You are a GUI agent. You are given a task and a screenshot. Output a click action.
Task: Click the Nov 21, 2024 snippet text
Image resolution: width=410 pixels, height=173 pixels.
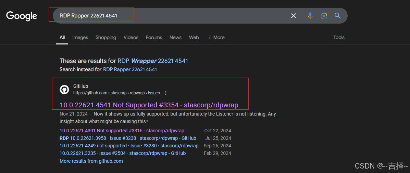(x=167, y=118)
